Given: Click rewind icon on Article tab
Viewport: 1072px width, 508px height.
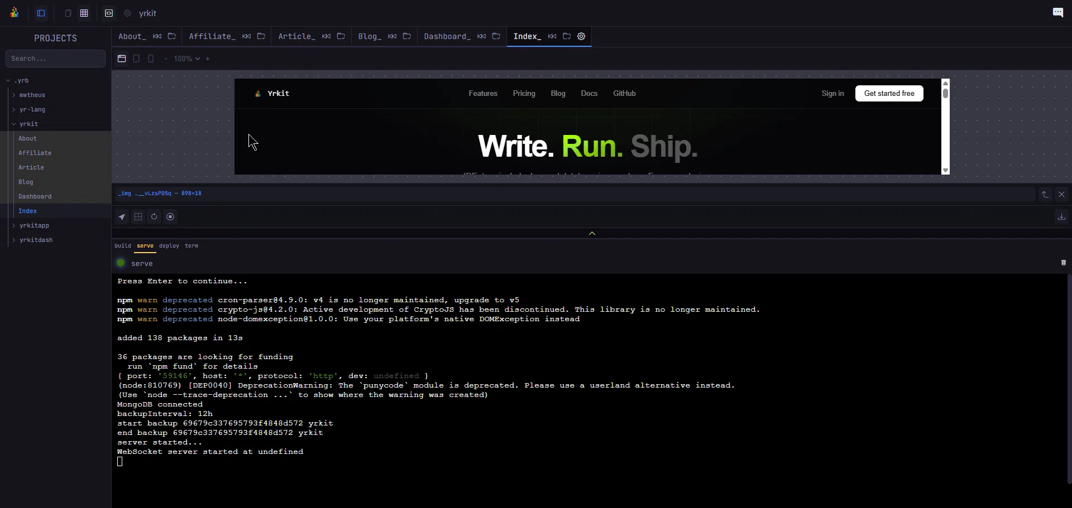Looking at the screenshot, I should click(x=326, y=36).
